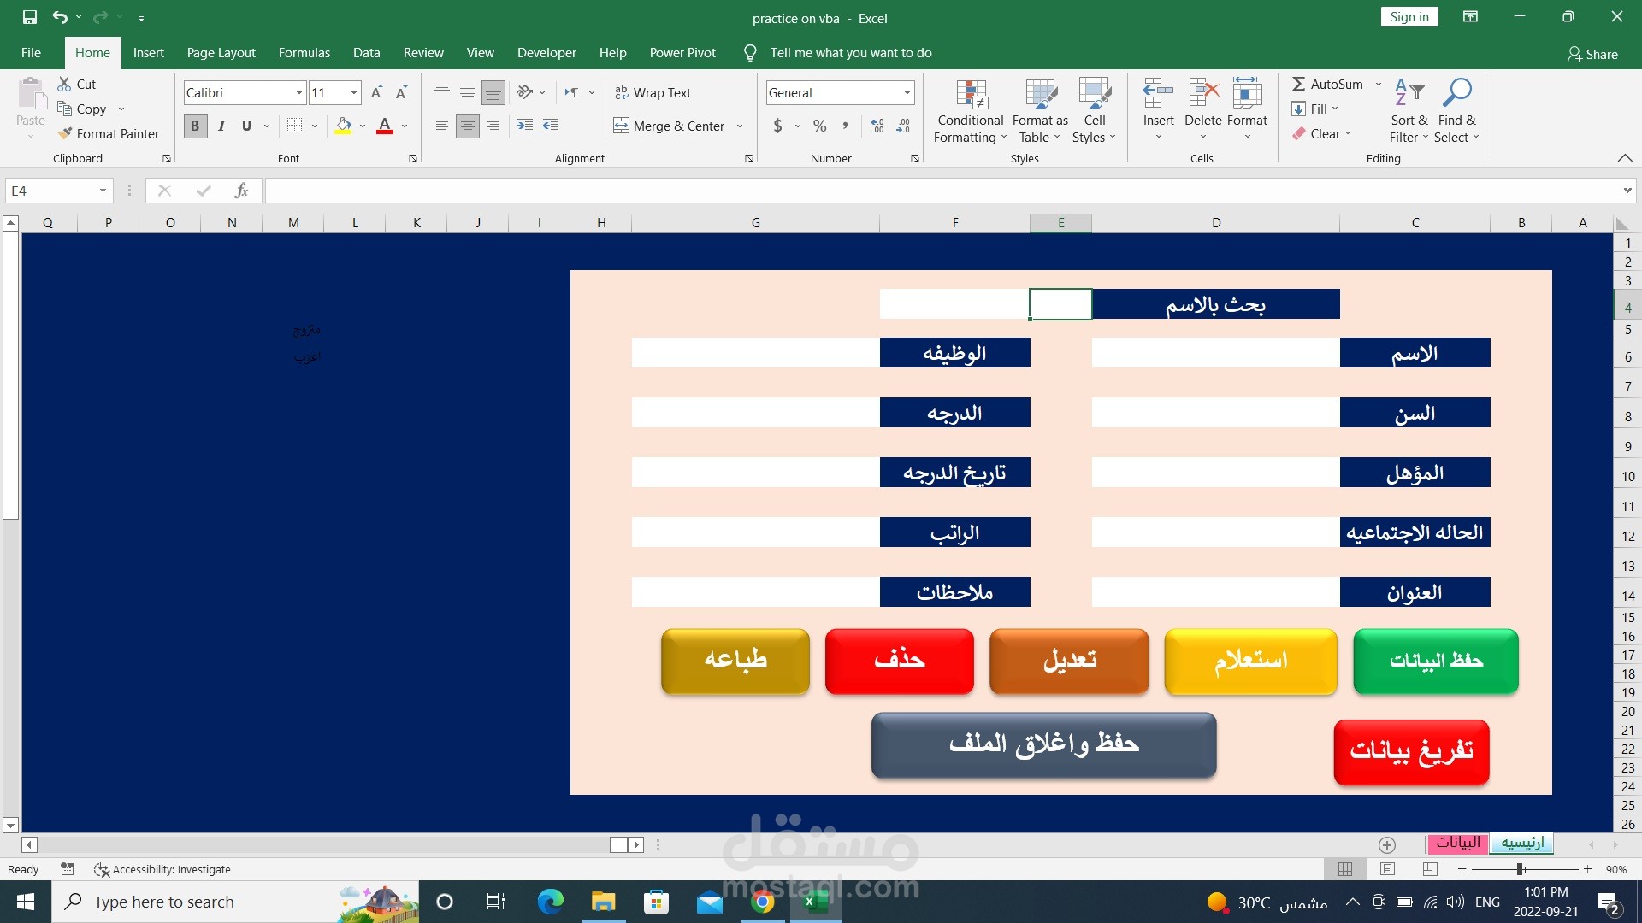
Task: Toggle italic formatting on the selection
Action: pos(221,126)
